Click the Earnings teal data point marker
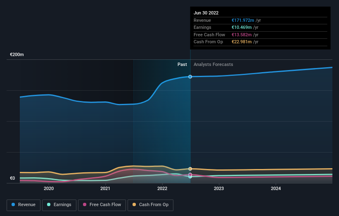The image size is (339, 216). click(190, 177)
